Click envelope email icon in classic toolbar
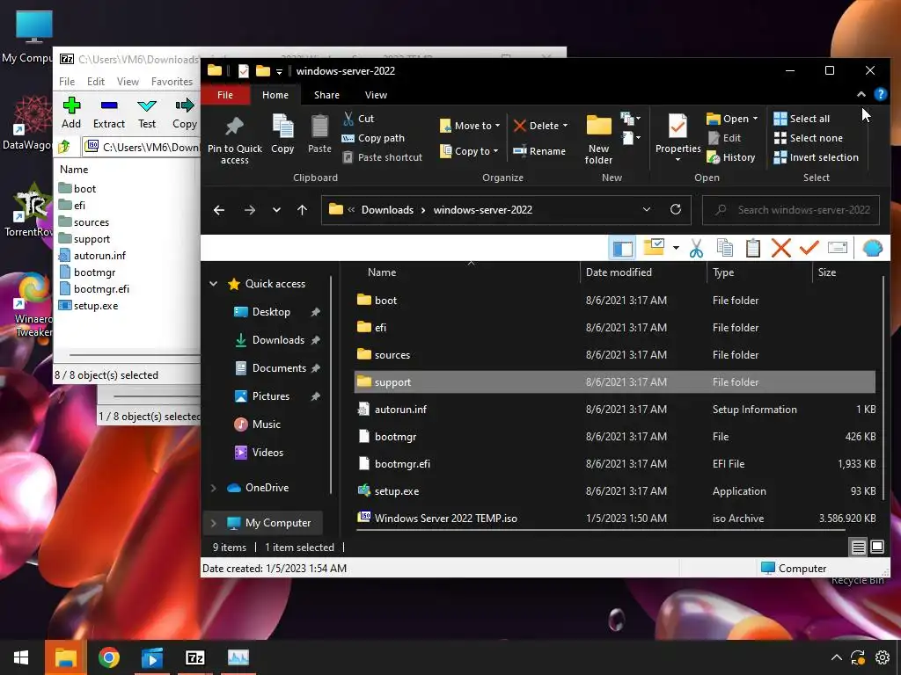Screen dimensions: 901x675 click(838, 248)
